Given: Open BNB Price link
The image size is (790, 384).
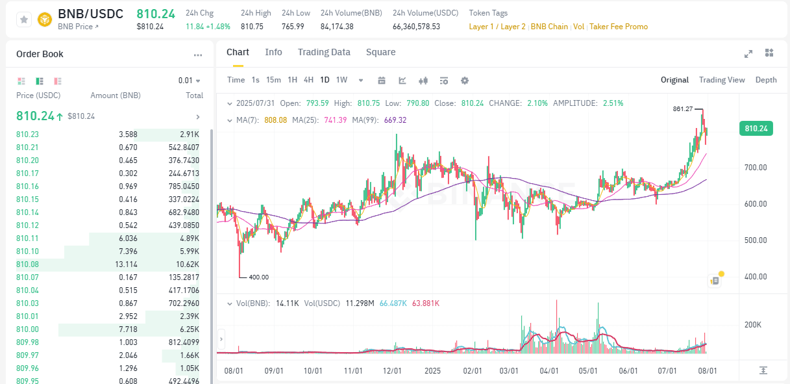Looking at the screenshot, I should click(x=79, y=27).
